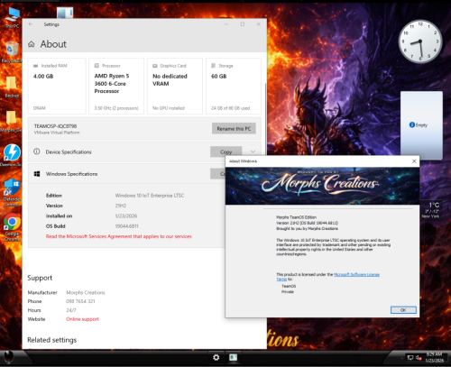Click OK in About Windows dialog
Viewport: 451px width, 367px height.
pyautogui.click(x=403, y=310)
